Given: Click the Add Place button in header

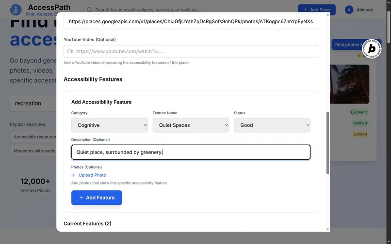Looking at the screenshot, I should click(316, 10).
